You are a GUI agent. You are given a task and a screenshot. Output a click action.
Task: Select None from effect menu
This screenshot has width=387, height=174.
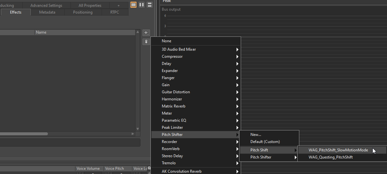167,41
